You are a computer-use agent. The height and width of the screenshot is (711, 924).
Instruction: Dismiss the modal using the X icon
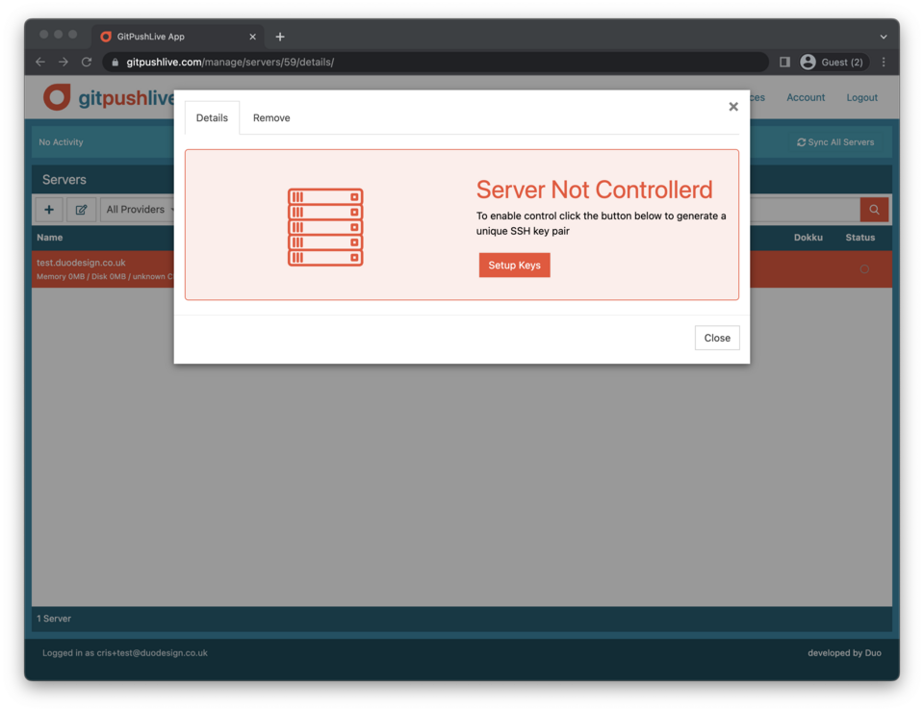point(733,107)
